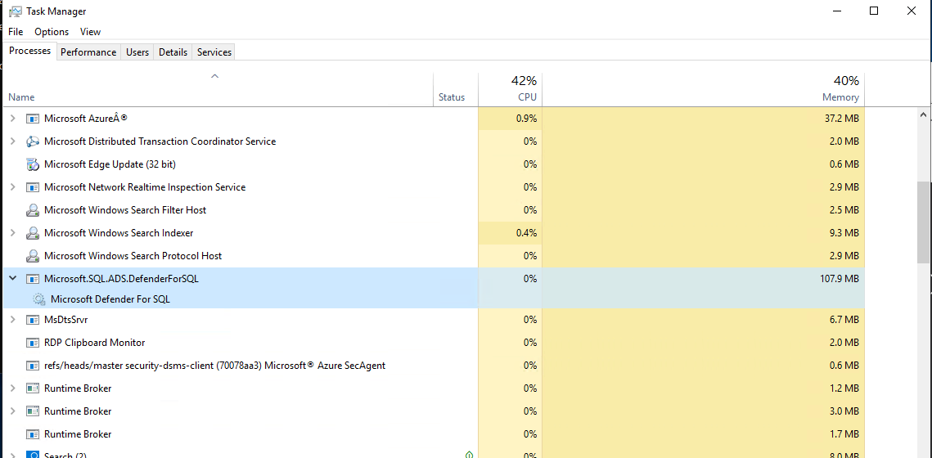Screen dimensions: 932x458
Task: Expand Microsoft Network Realtime Inspection Service
Action: pyautogui.click(x=13, y=187)
